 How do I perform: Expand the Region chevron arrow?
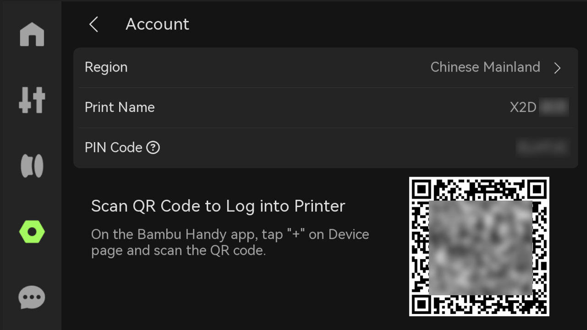(x=557, y=68)
